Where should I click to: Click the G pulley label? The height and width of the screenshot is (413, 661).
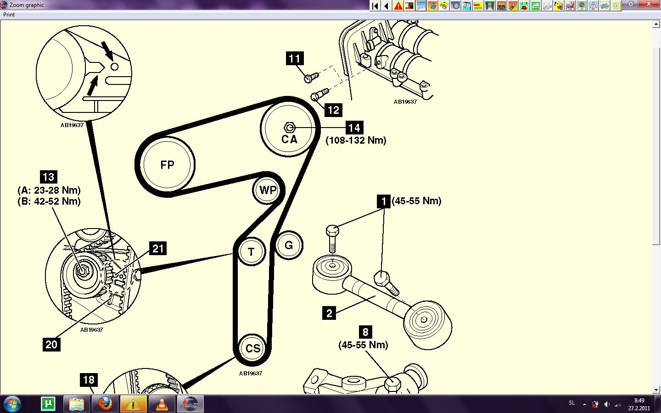click(289, 246)
